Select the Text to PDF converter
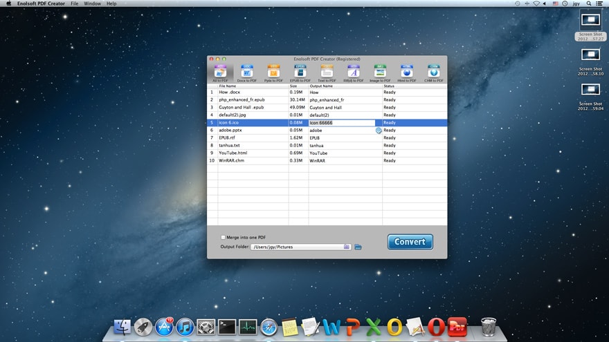The width and height of the screenshot is (609, 342). (x=327, y=73)
